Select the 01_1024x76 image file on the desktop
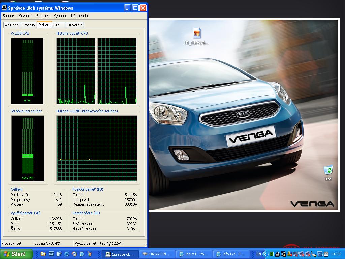Image resolution: width=345 pixels, height=259 pixels. coord(197,37)
